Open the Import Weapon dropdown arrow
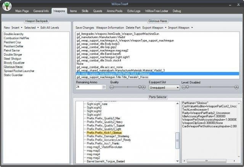 192,28
